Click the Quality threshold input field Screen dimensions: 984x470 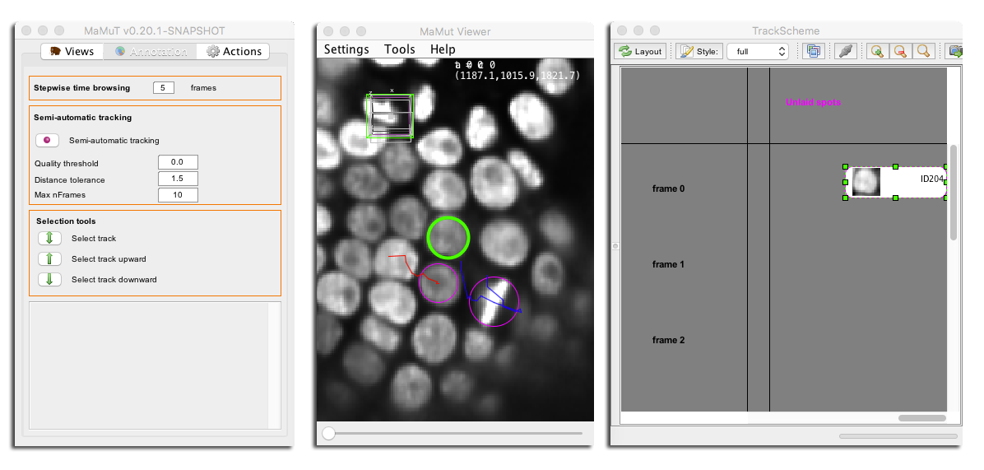[178, 163]
